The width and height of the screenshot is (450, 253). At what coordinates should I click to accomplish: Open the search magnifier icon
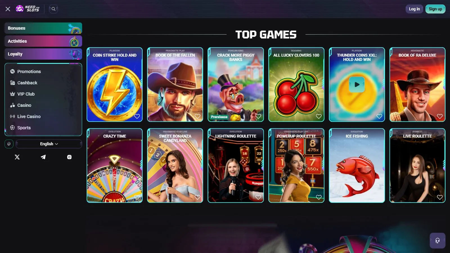click(x=53, y=9)
